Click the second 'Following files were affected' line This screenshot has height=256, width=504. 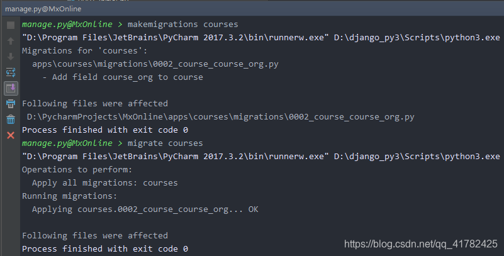click(x=95, y=235)
